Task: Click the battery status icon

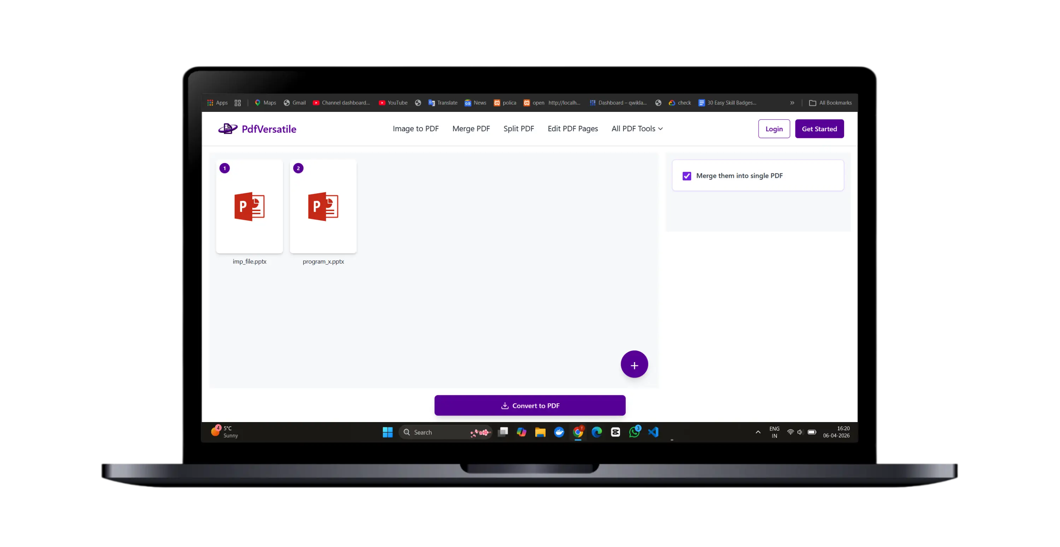Action: pos(812,432)
